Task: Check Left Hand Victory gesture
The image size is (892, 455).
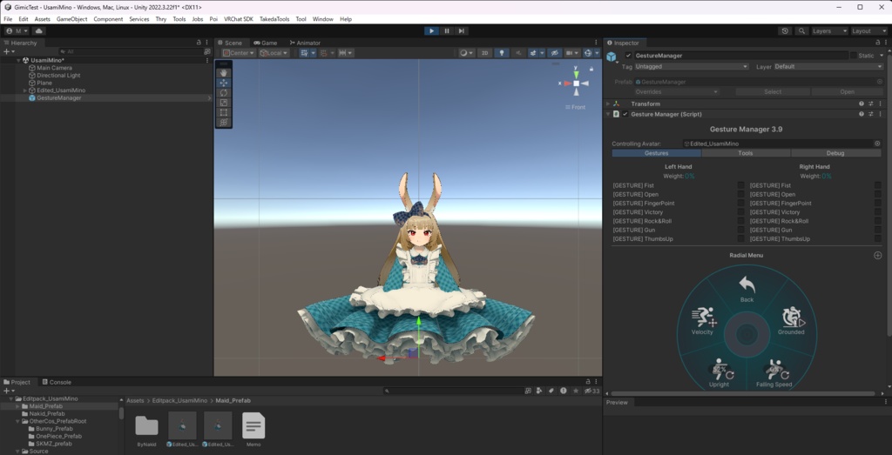Action: [x=740, y=212]
